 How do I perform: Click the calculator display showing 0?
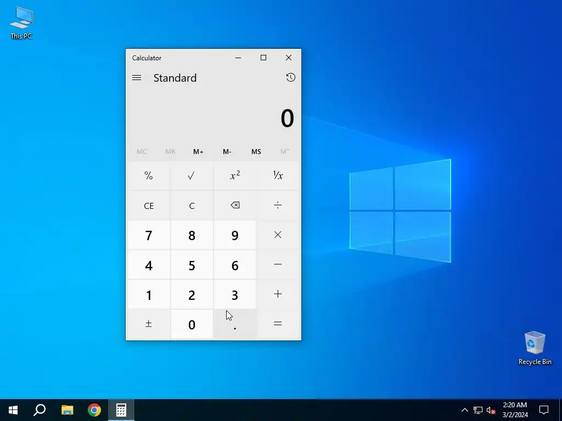(x=287, y=118)
